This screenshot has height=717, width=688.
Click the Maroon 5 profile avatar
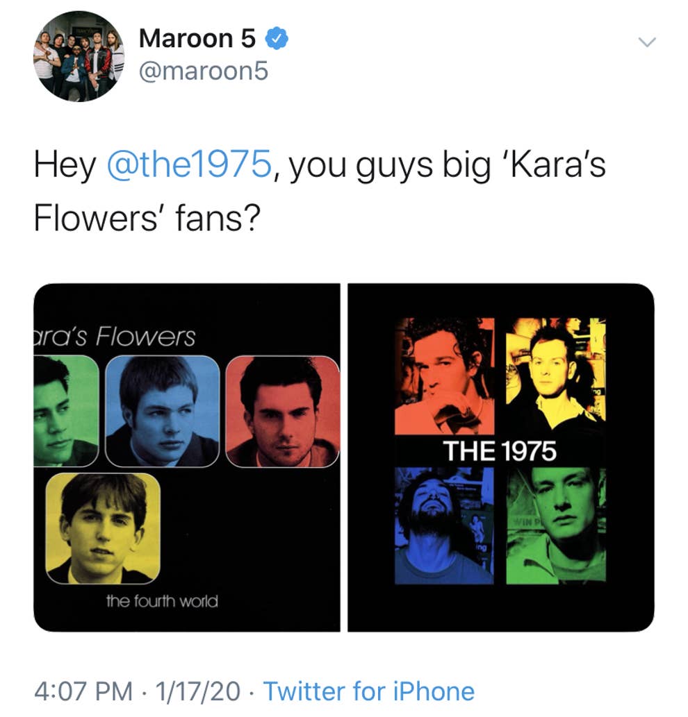79,56
